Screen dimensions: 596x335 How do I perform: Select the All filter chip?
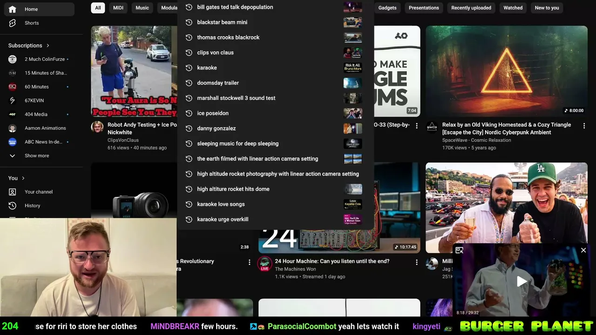[98, 8]
